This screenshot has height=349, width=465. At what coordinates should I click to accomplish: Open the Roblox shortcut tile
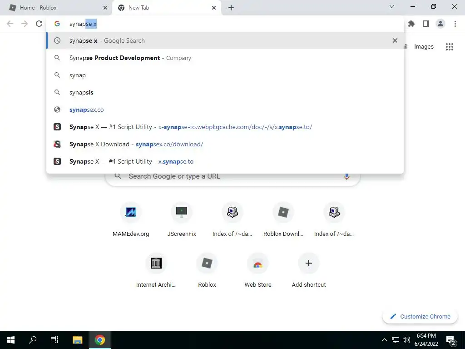click(x=207, y=271)
